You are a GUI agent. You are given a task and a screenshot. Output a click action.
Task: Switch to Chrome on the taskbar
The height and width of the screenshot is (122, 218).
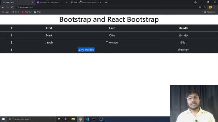pos(80,119)
